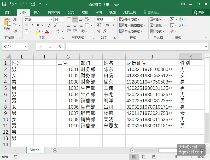Click the Copy icon in clipboard group
The image size is (210, 160).
[15, 25]
